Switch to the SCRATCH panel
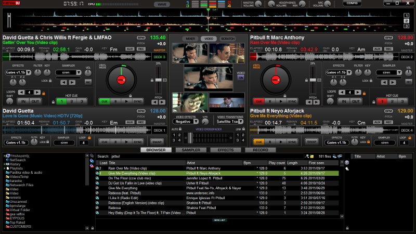The image size is (416, 234). (228, 38)
